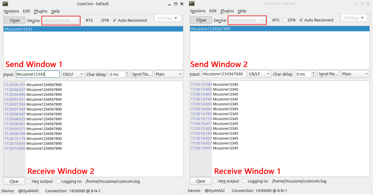Screen dimensions: 373x195
Task: Toggle DTR checkbox in left window
Action: pos(98,20)
